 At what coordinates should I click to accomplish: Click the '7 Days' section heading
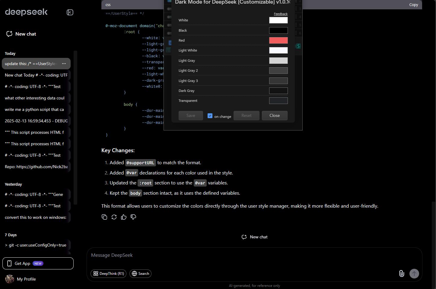[11, 235]
